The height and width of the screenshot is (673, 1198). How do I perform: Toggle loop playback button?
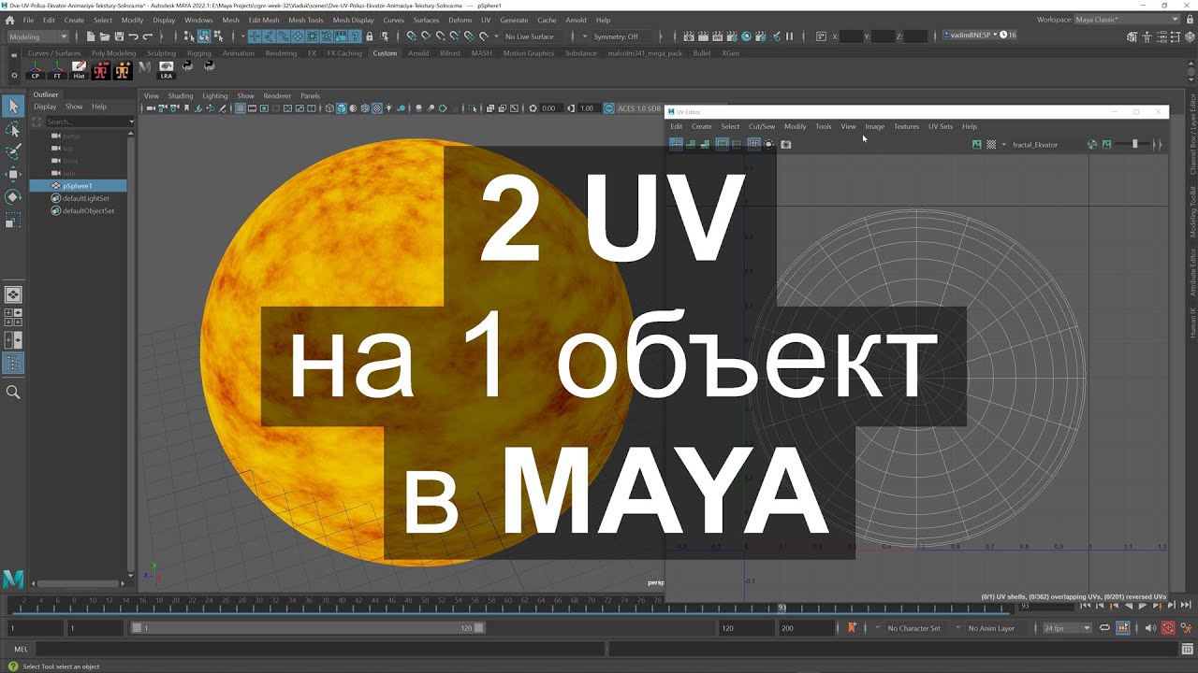tap(1104, 628)
